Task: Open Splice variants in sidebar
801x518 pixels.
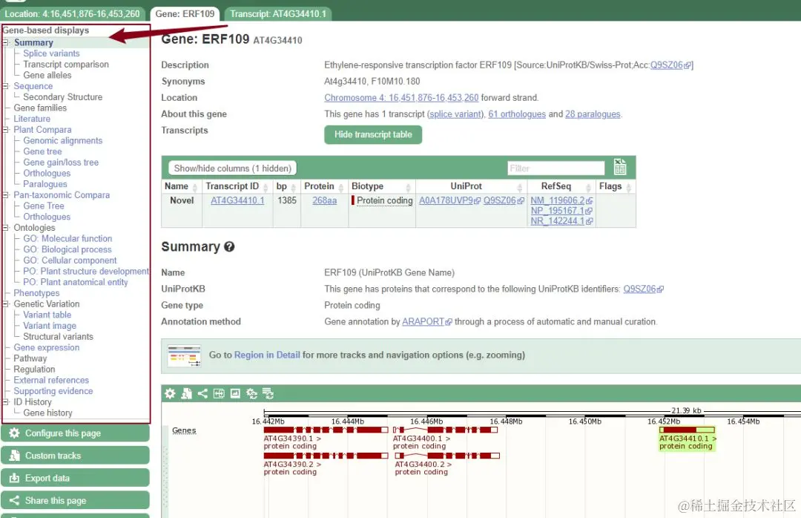Action: 51,53
